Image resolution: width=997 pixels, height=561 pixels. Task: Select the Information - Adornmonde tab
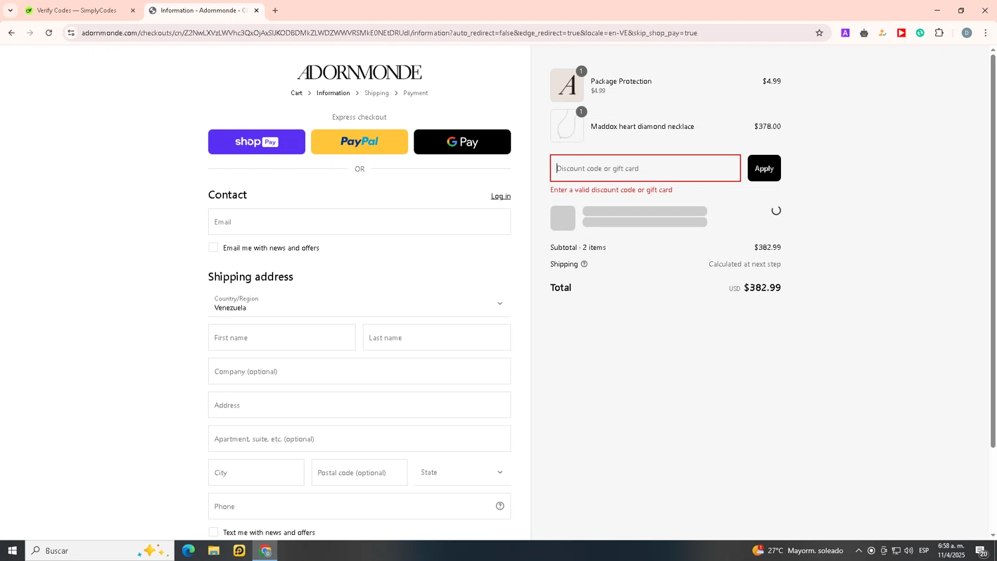(x=199, y=11)
